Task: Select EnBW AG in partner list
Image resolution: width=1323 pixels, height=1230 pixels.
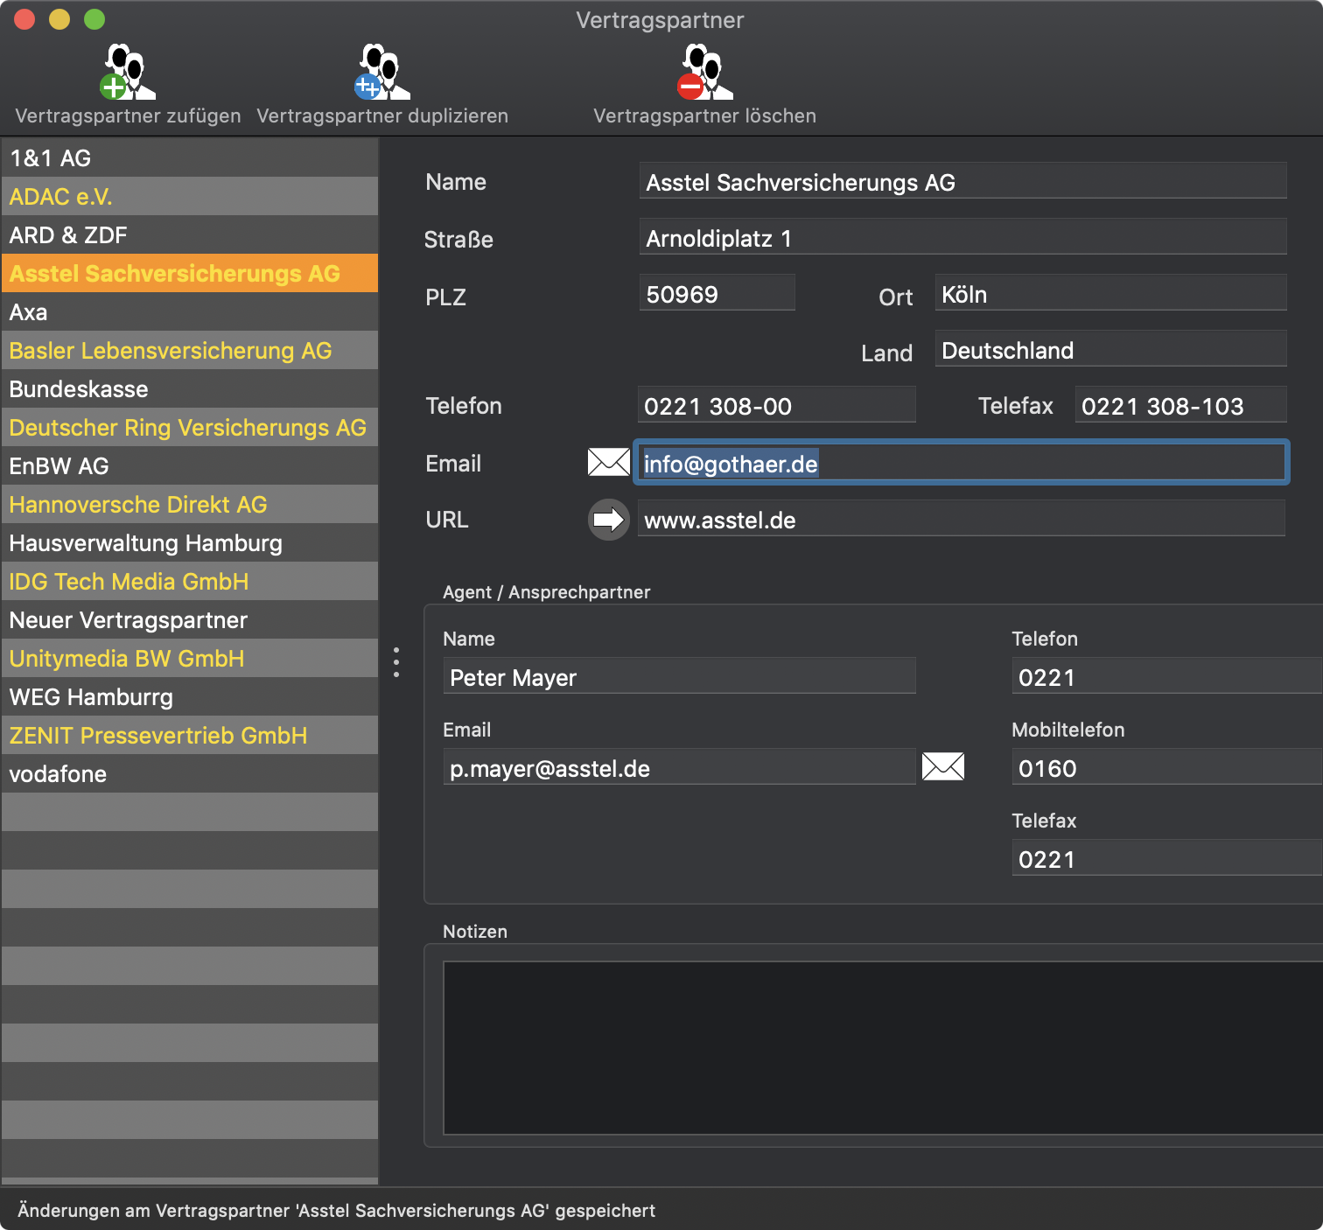Action: (190, 465)
